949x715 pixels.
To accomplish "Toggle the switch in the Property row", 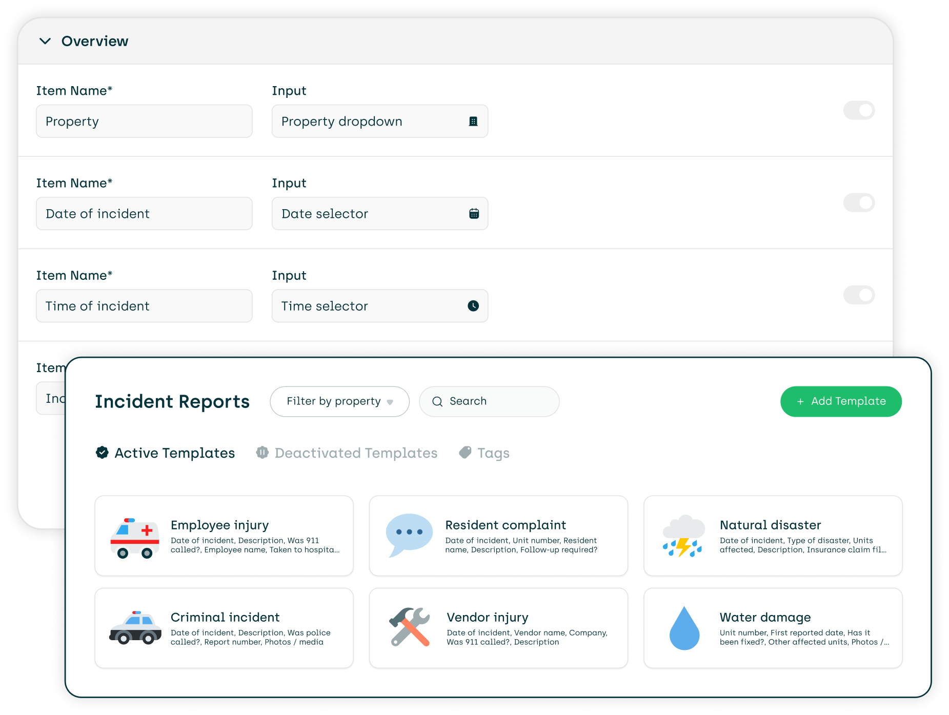I will coord(859,110).
